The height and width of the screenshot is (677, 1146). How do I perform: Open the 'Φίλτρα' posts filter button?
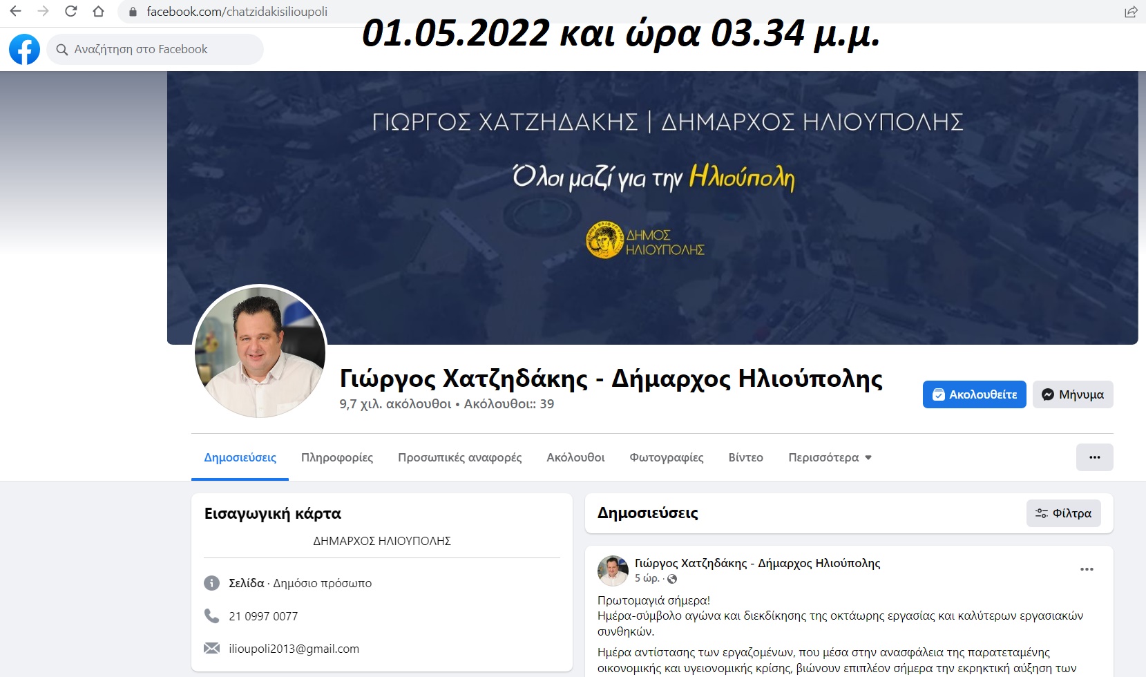pyautogui.click(x=1063, y=513)
